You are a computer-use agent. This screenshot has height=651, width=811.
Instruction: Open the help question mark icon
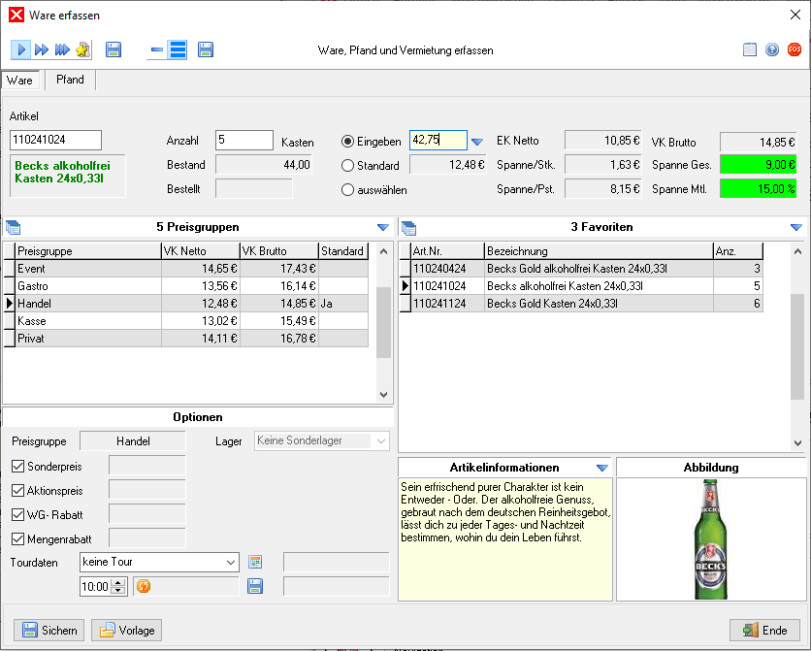(772, 49)
